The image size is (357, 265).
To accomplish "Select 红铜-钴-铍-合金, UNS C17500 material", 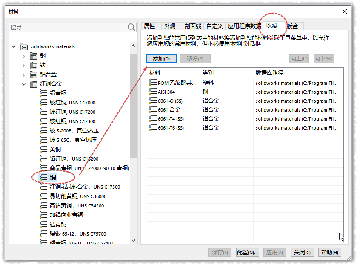I will pos(85,187).
